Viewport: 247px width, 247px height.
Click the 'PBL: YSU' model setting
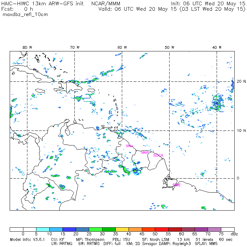pyautogui.click(x=121, y=240)
